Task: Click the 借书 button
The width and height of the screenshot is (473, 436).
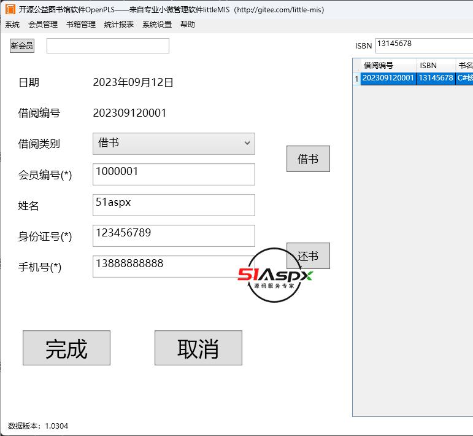Action: point(308,159)
